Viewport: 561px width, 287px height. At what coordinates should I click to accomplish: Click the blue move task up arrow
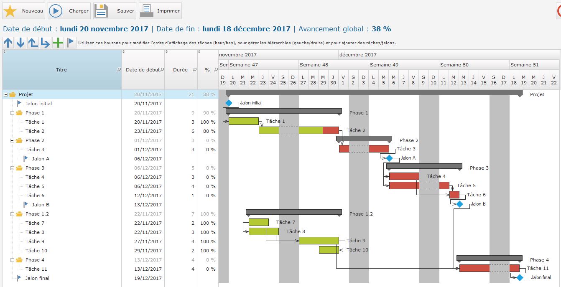[8, 43]
